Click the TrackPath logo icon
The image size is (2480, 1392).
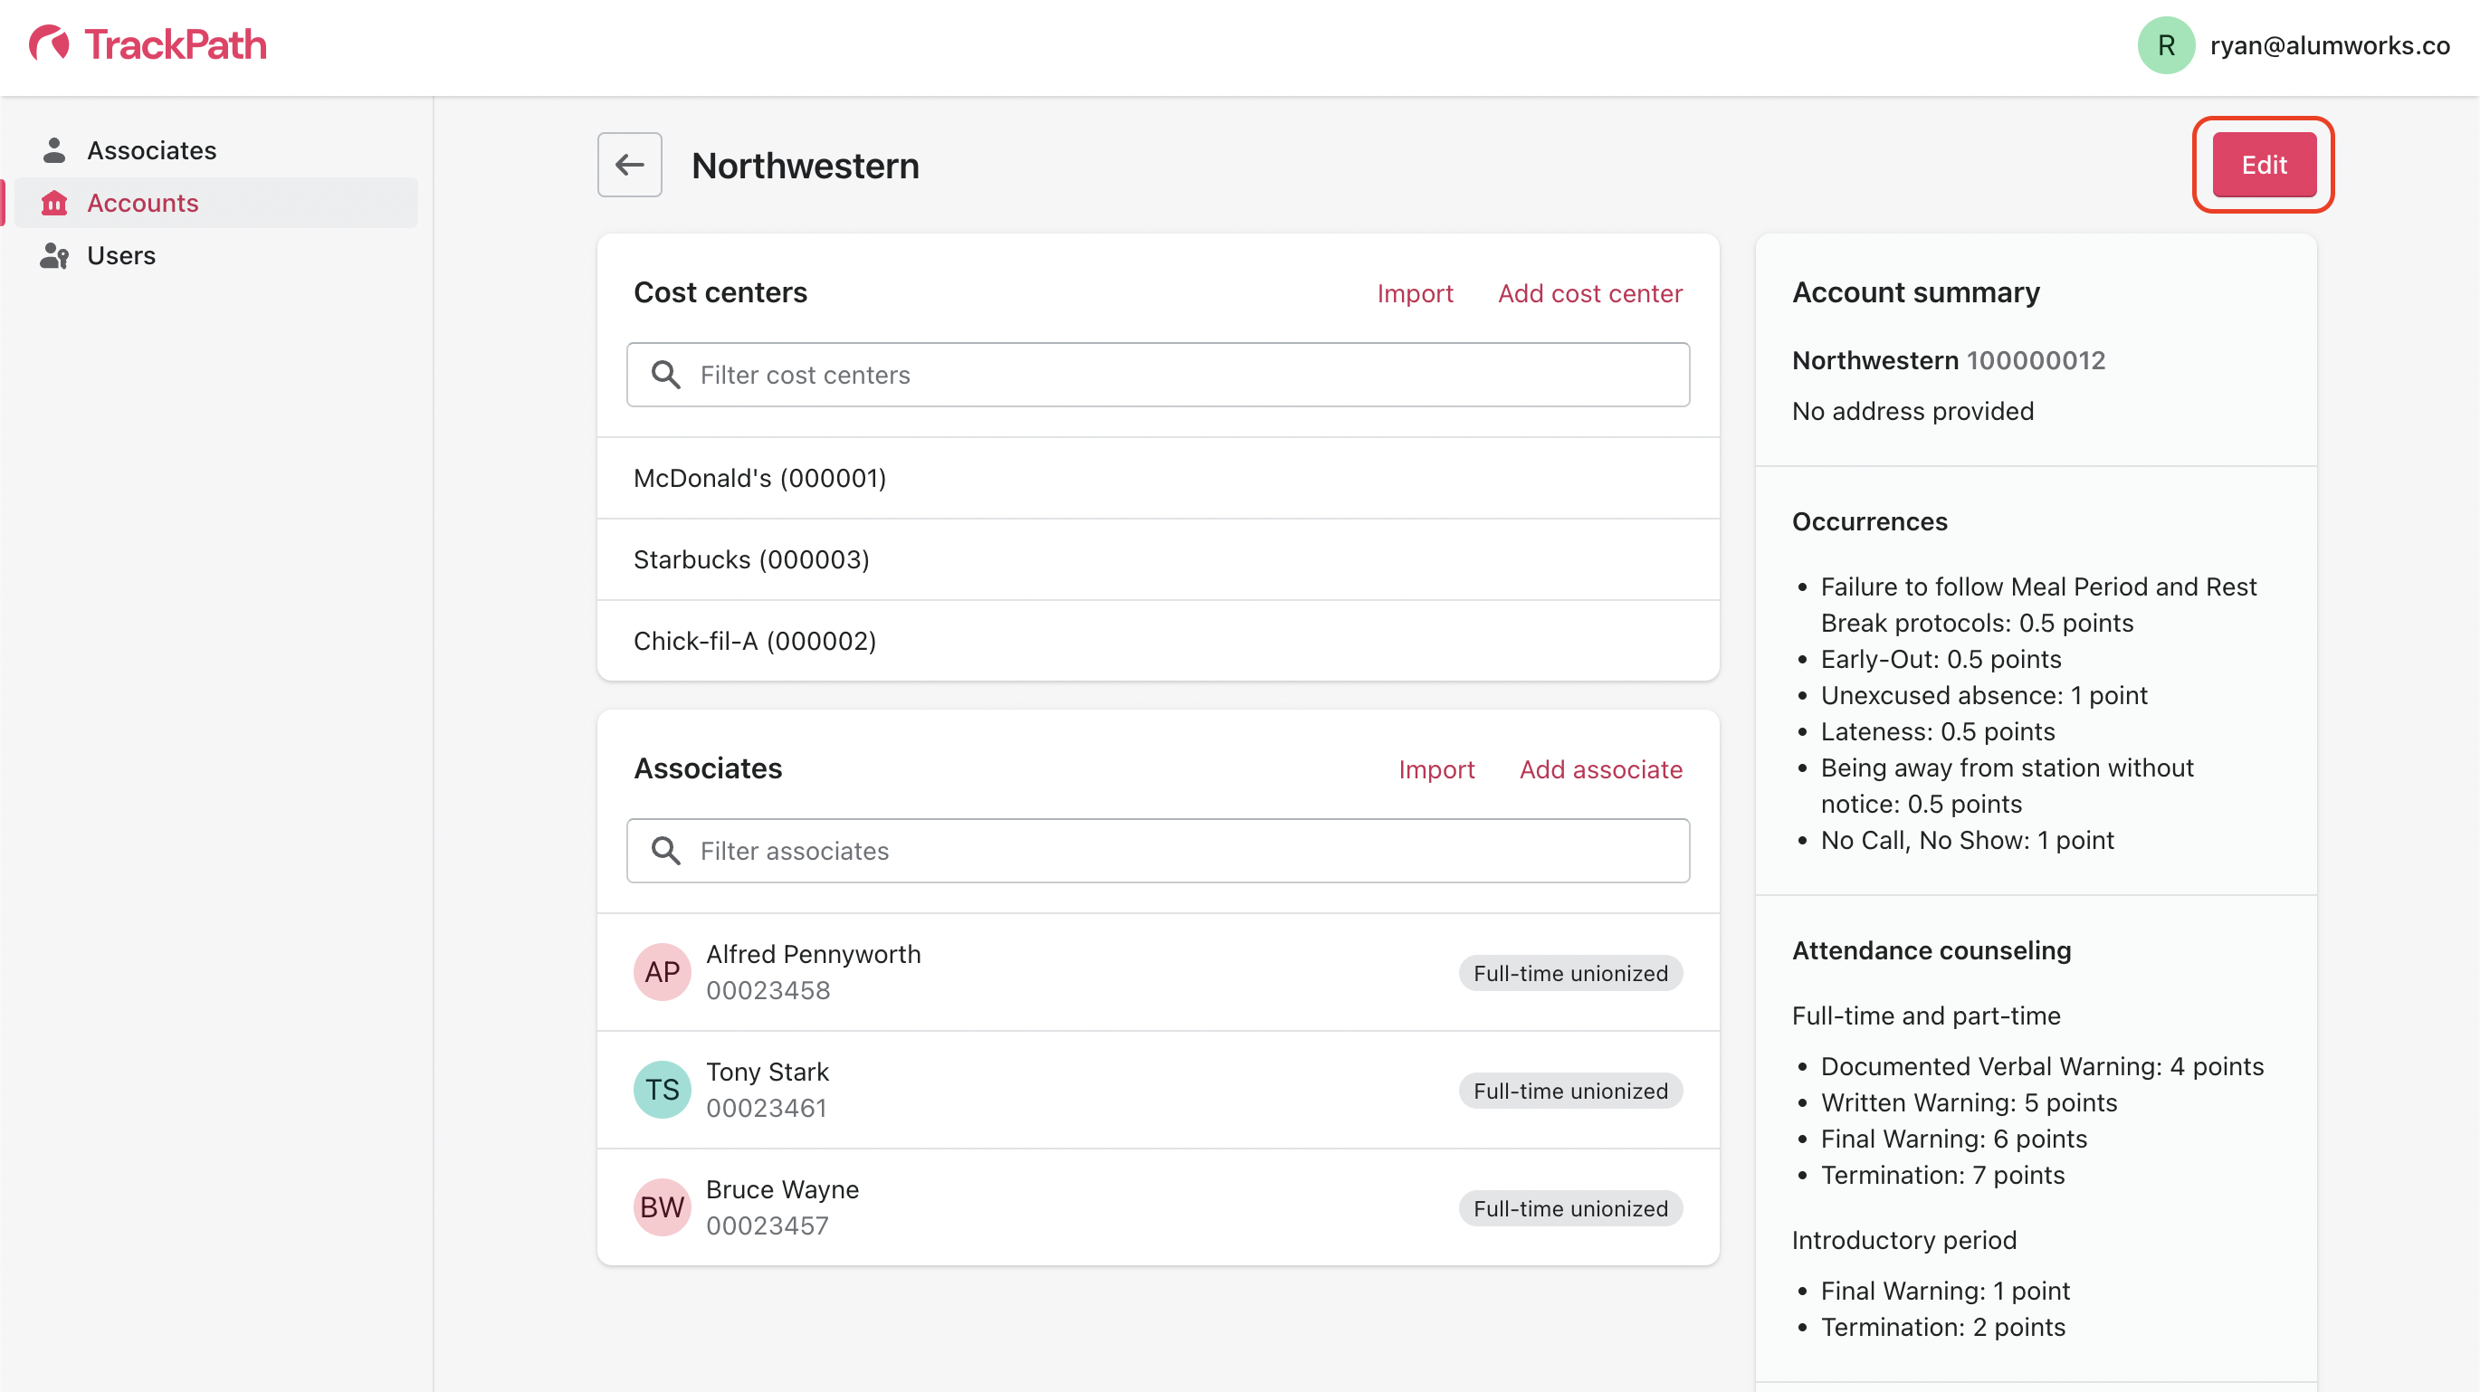(49, 44)
